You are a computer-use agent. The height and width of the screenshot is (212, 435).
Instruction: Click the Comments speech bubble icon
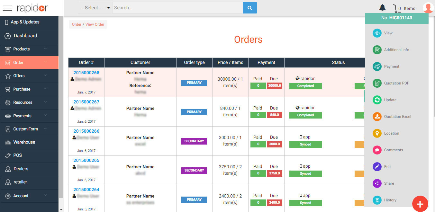(377, 150)
